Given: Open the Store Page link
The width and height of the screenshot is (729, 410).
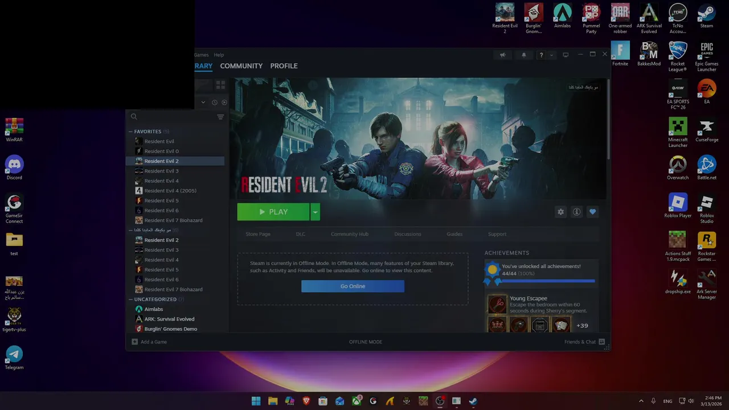Looking at the screenshot, I should [x=258, y=234].
